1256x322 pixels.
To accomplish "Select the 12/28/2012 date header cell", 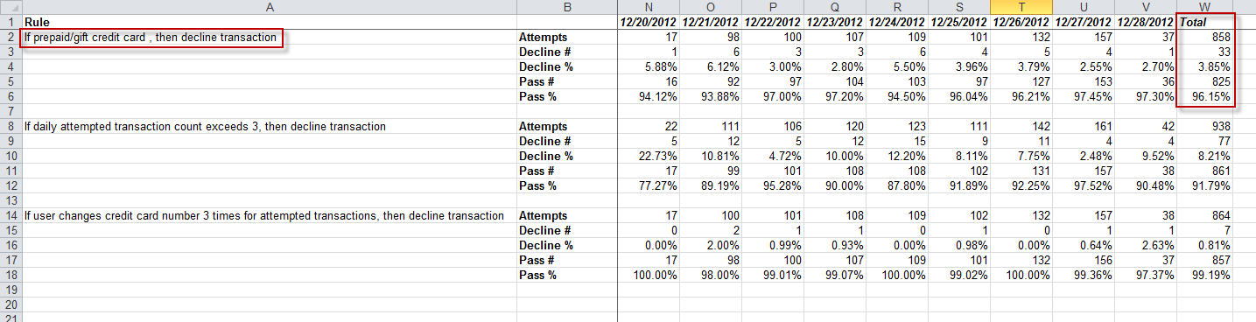I will tap(1145, 22).
